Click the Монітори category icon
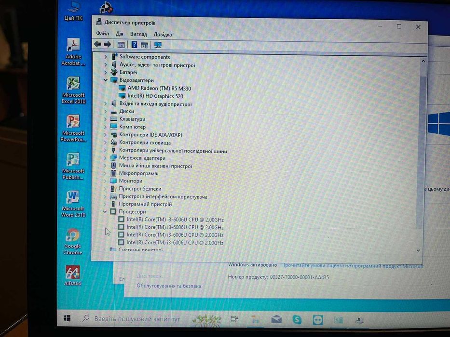 tap(114, 181)
